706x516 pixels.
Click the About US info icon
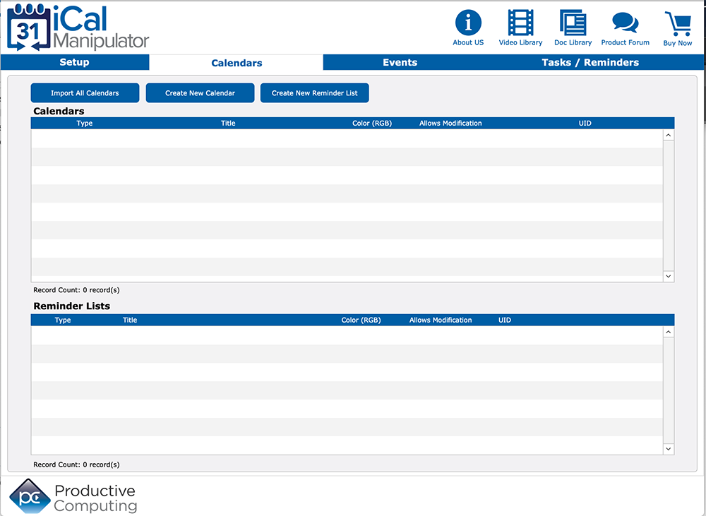click(x=468, y=23)
